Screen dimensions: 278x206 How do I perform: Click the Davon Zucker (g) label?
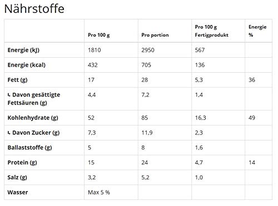(33, 133)
